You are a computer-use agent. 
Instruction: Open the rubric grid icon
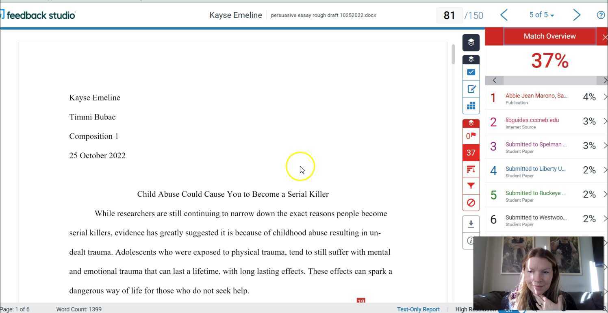pyautogui.click(x=471, y=105)
